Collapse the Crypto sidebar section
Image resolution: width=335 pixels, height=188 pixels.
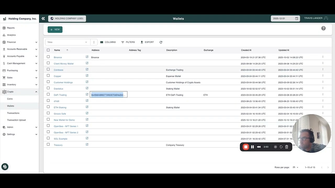19,92
